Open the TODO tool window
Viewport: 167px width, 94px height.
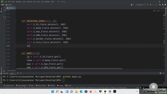coord(31,85)
